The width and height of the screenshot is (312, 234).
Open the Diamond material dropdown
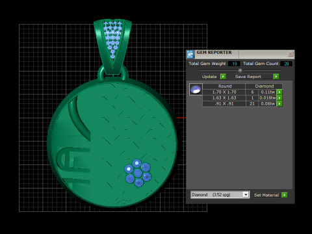[x=246, y=194]
